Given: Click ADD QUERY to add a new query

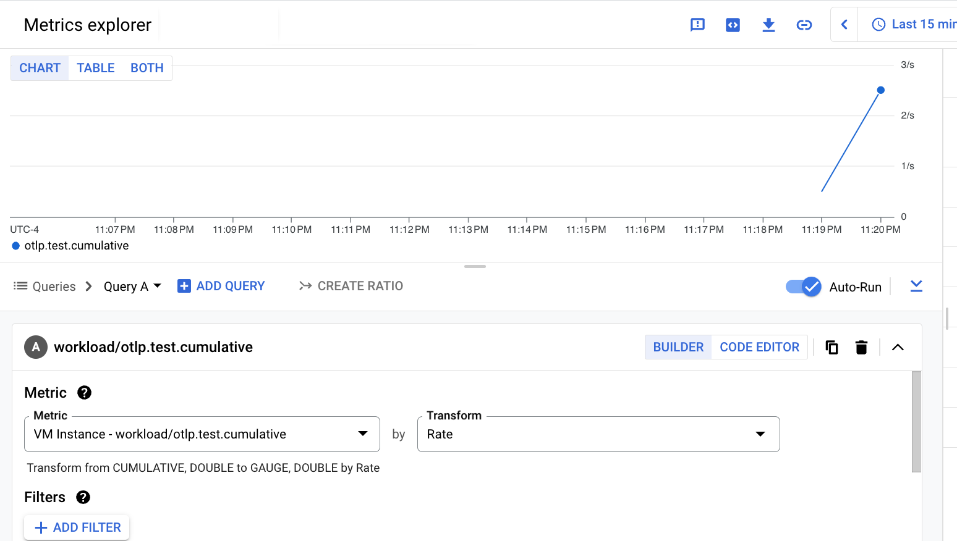Looking at the screenshot, I should [221, 285].
